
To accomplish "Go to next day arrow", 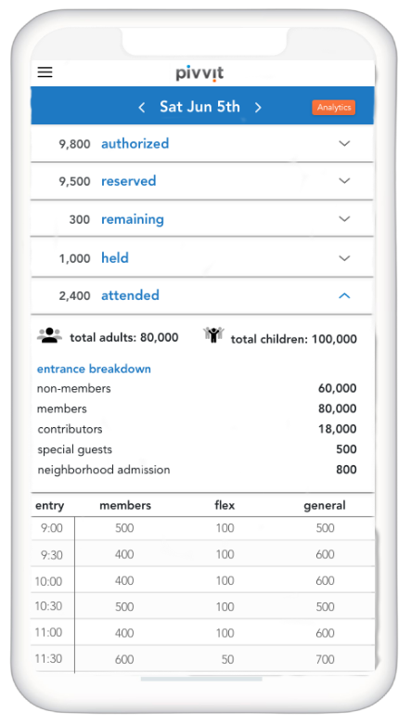I will click(x=258, y=108).
